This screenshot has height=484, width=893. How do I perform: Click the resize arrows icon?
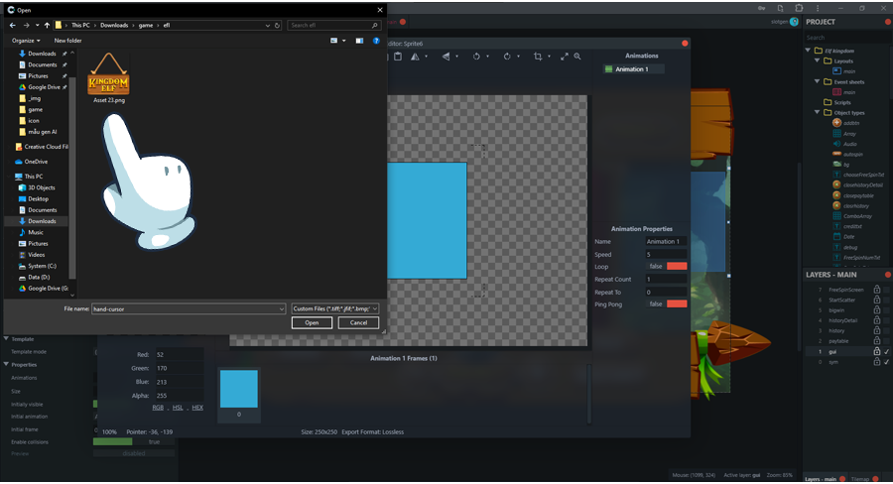(x=565, y=57)
